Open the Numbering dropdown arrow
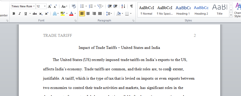This screenshot has height=96, width=241. tap(95, 6)
